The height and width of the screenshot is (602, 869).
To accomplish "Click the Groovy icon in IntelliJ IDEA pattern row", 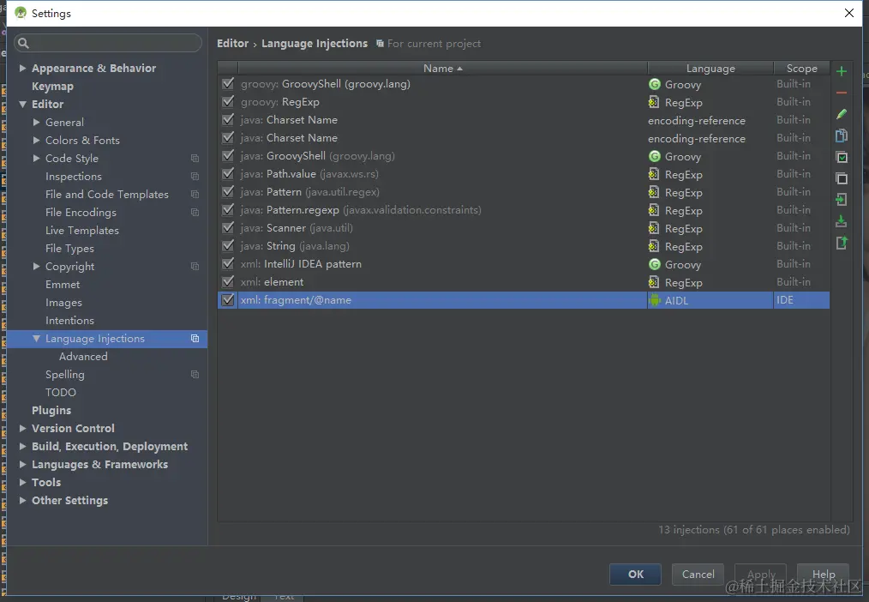I will tap(655, 264).
